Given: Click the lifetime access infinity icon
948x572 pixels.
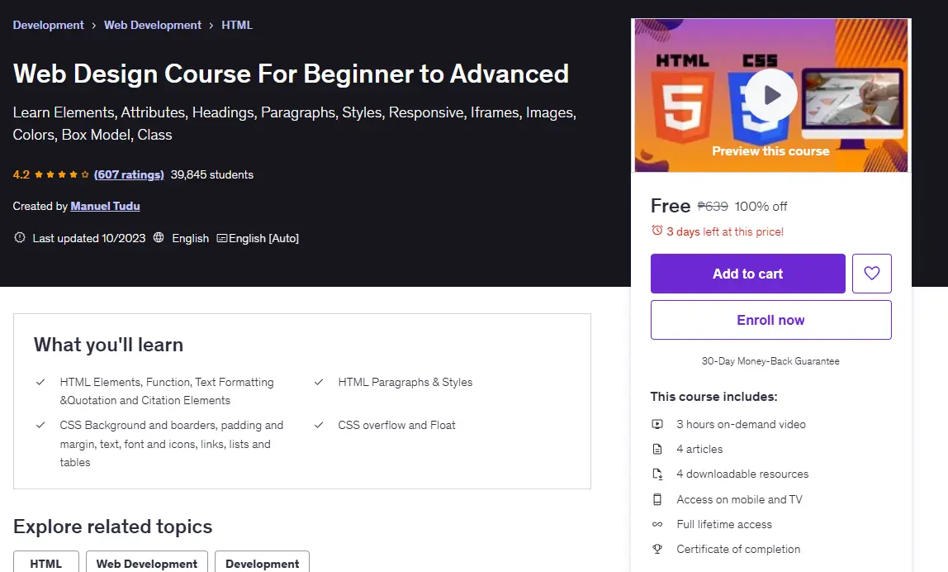Looking at the screenshot, I should [657, 524].
